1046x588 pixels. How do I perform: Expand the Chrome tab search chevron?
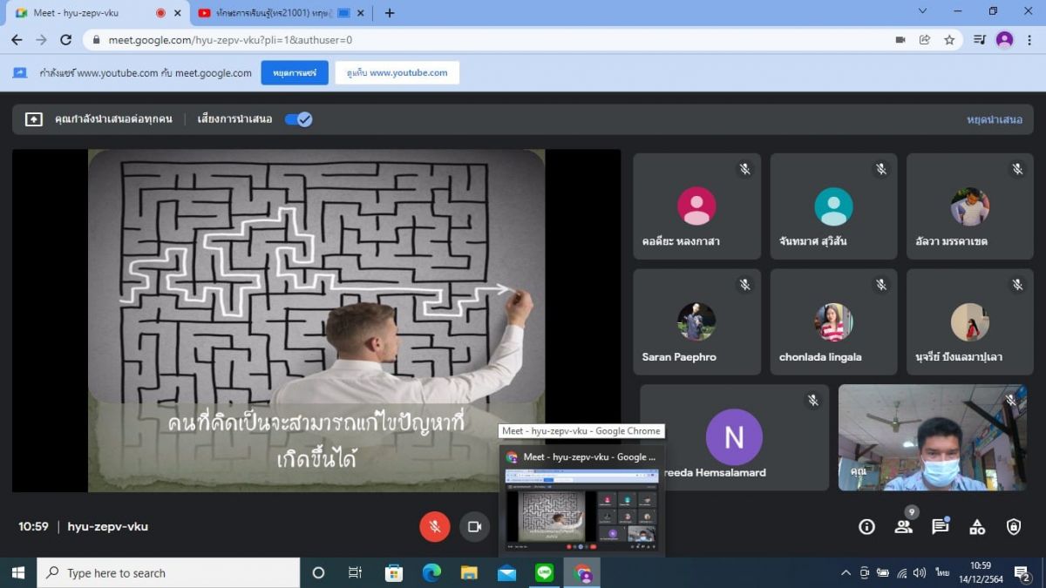pos(923,12)
